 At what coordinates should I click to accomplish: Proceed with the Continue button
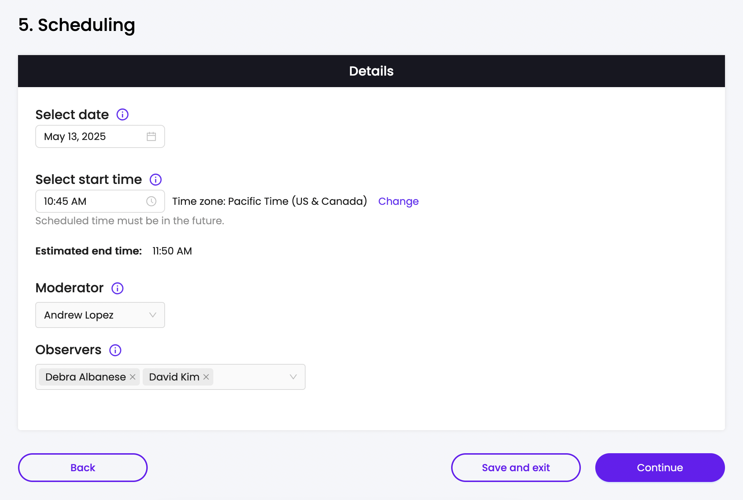pos(660,468)
